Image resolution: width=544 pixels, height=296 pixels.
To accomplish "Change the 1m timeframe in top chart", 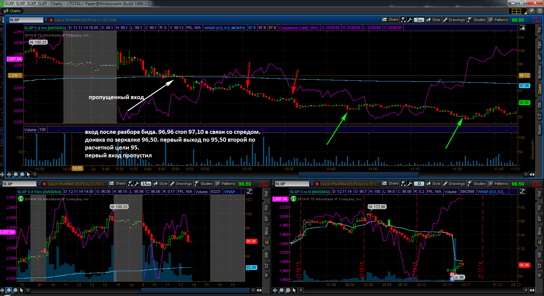I will pos(419,20).
